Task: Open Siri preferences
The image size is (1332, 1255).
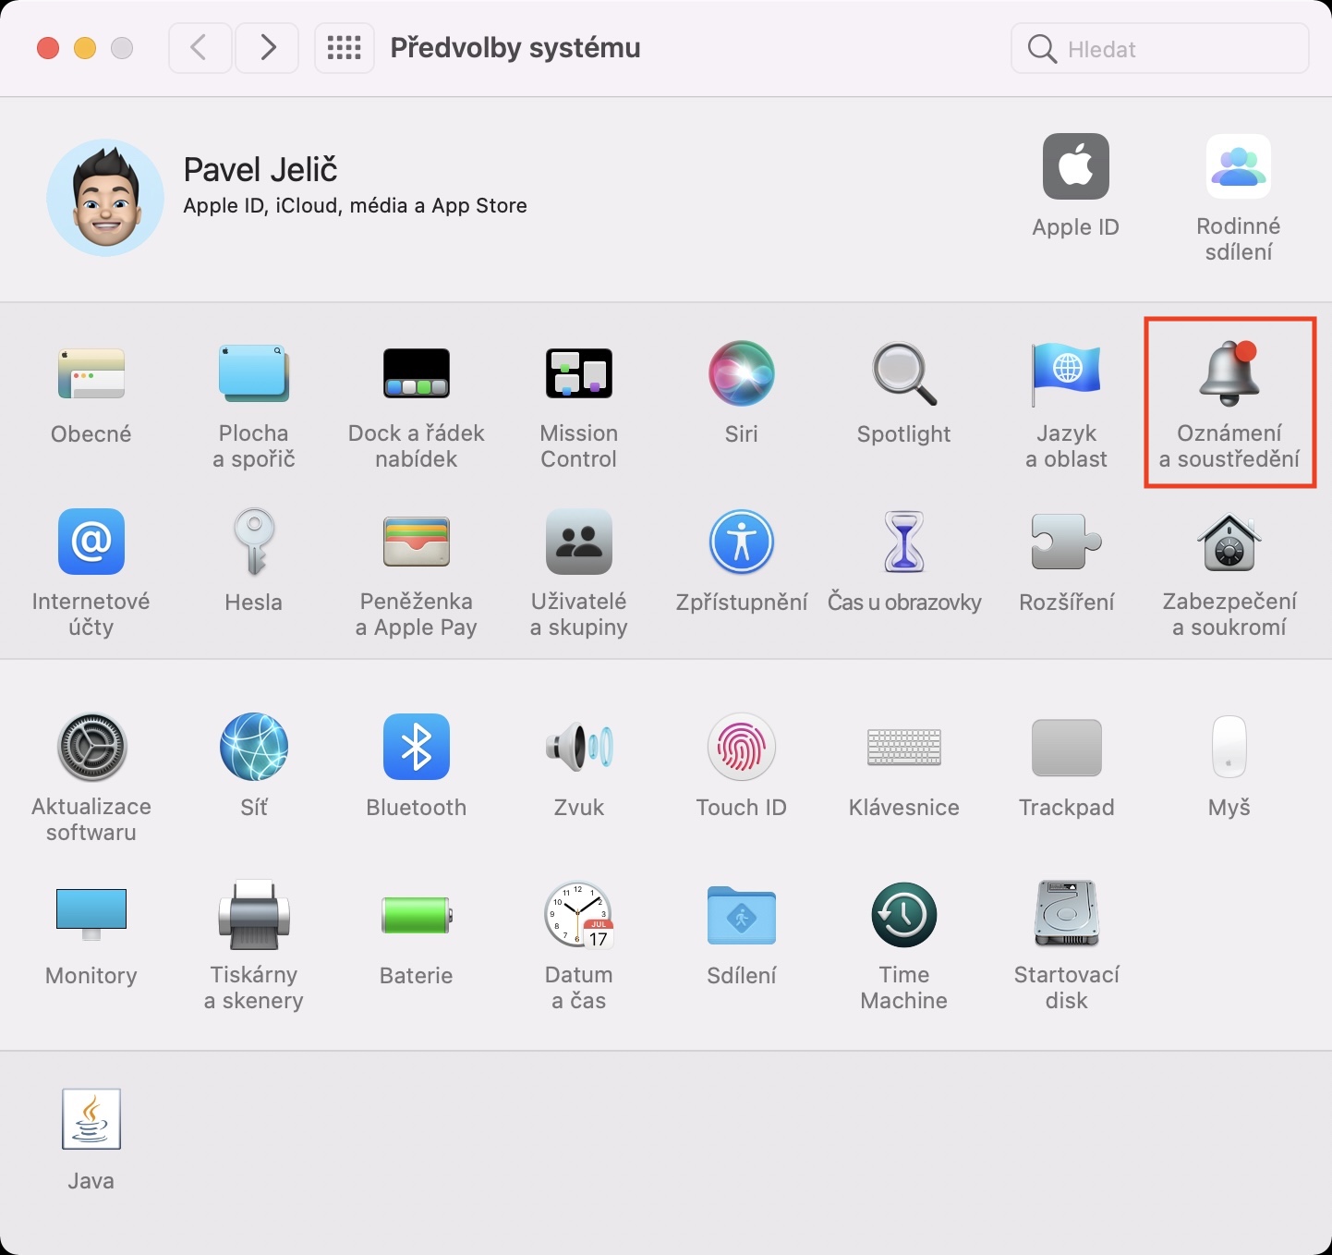Action: point(742,373)
